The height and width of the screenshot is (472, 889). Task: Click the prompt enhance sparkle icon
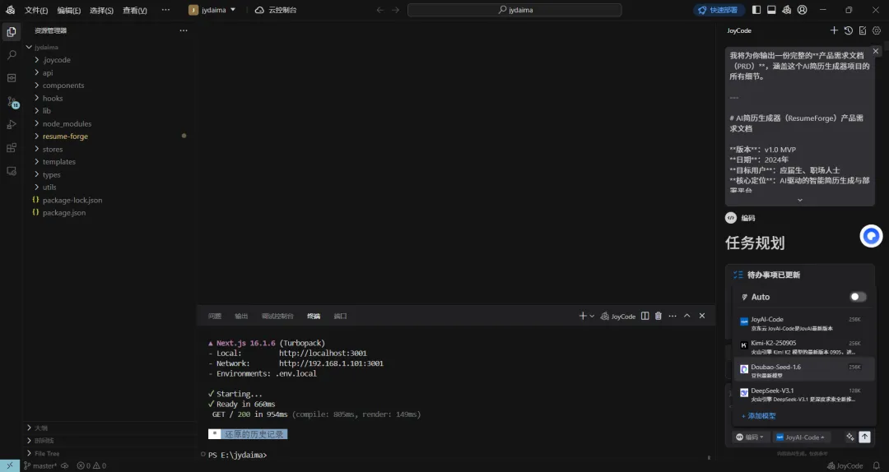[849, 437]
